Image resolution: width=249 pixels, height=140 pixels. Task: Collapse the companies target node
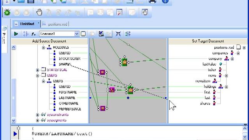tap(238, 53)
